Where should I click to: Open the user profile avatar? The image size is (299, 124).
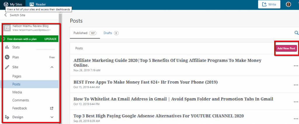(x=288, y=4)
